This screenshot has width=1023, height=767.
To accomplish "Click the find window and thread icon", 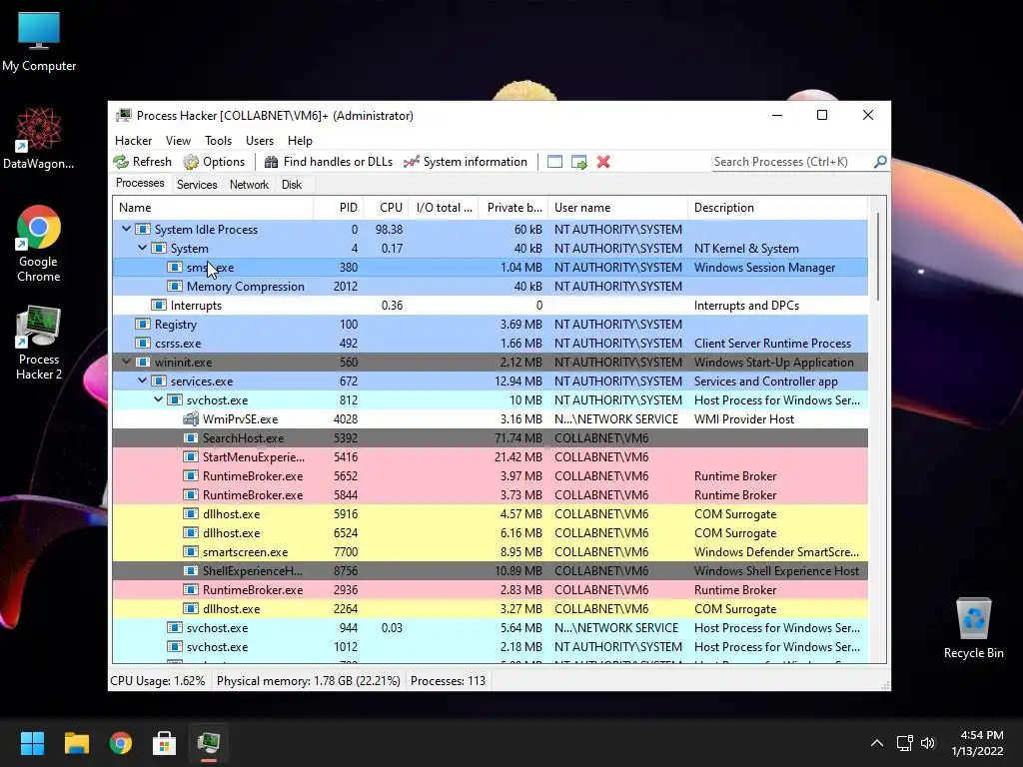I will (x=578, y=162).
